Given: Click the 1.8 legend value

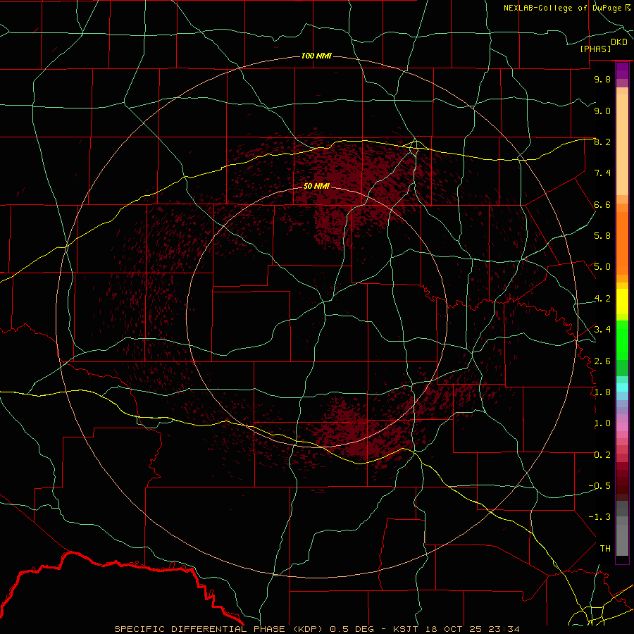Looking at the screenshot, I should pos(602,392).
